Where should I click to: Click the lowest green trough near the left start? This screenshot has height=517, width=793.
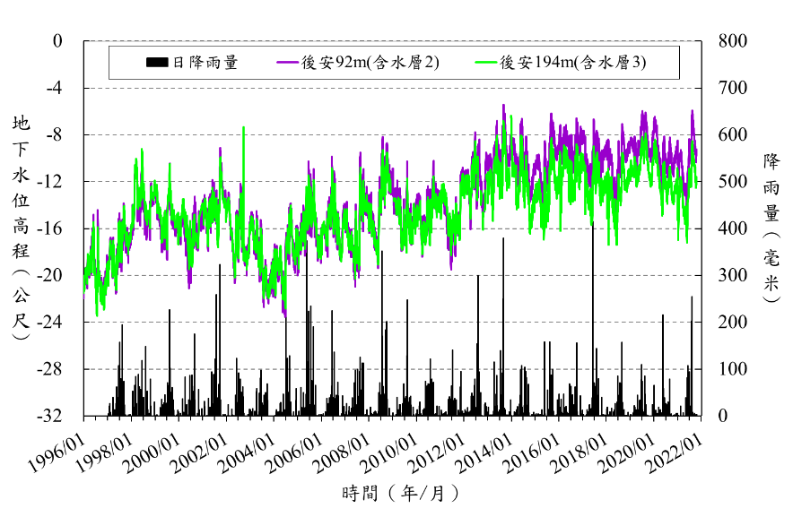(x=97, y=313)
